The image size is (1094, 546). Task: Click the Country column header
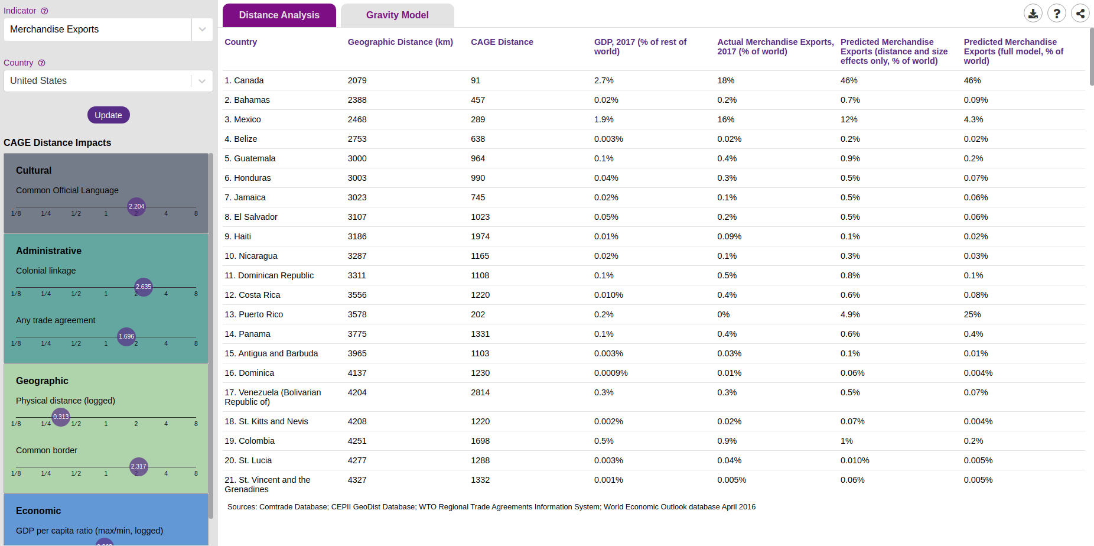click(240, 42)
